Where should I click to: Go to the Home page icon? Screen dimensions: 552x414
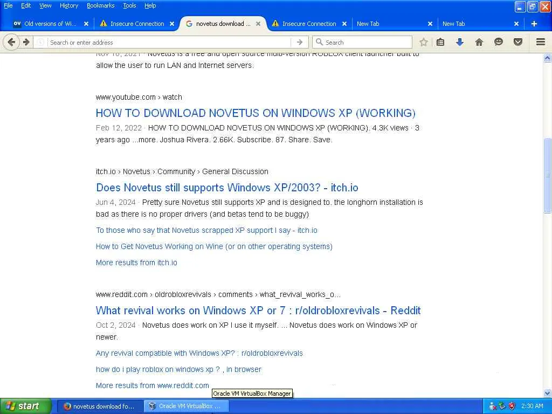(479, 42)
